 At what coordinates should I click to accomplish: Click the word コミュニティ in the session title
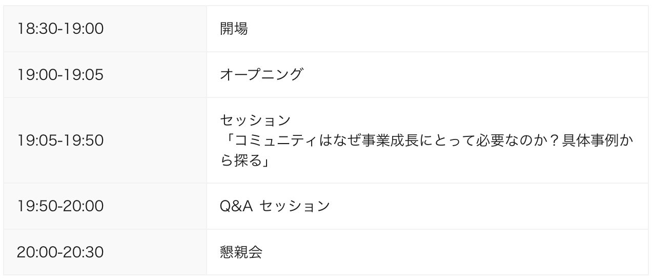click(277, 141)
